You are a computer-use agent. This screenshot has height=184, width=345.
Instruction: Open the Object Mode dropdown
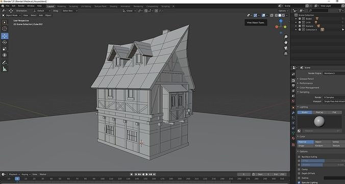(x=11, y=15)
